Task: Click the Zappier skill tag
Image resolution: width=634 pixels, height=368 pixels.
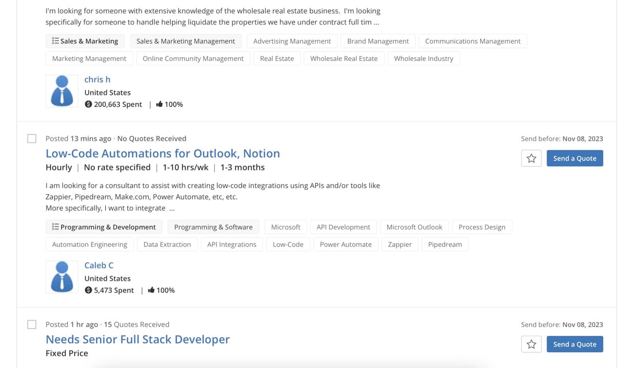Action: [400, 244]
